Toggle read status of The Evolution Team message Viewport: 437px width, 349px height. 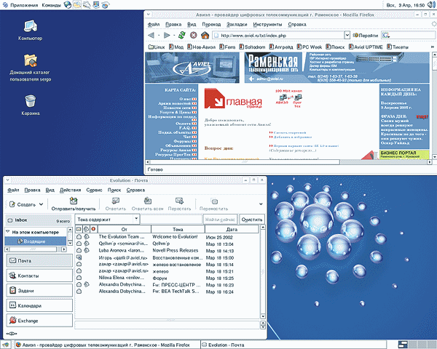[79, 237]
